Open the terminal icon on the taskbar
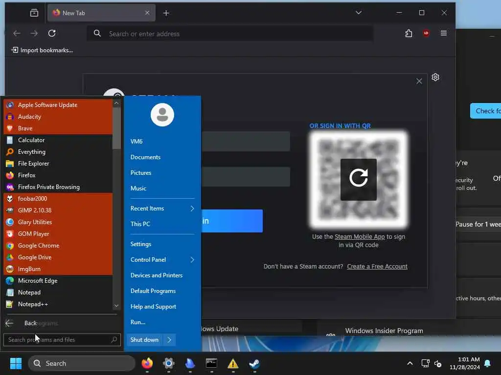The height and width of the screenshot is (375, 501). point(211,363)
